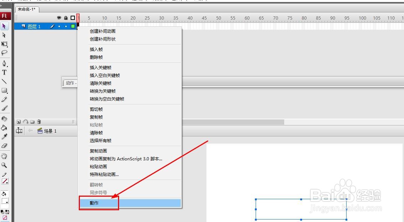Choose the Free Transform tool
Screen dimensions: 404x222
[4, 44]
